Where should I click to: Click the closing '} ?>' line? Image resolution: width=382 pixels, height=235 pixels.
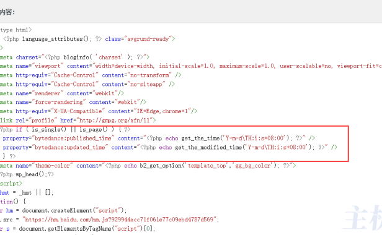9,156
